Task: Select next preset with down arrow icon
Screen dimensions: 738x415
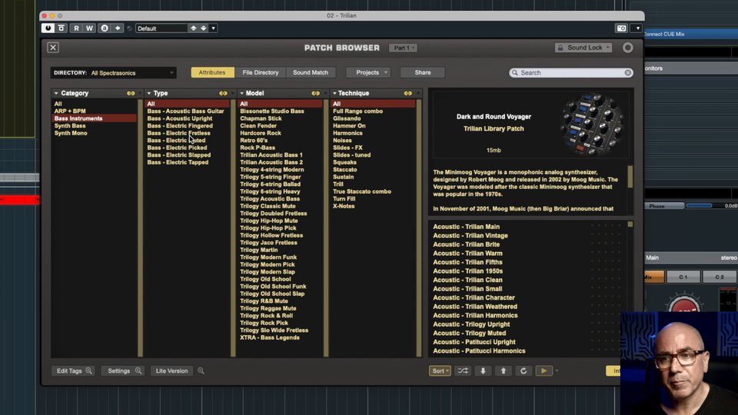Action: (203, 28)
